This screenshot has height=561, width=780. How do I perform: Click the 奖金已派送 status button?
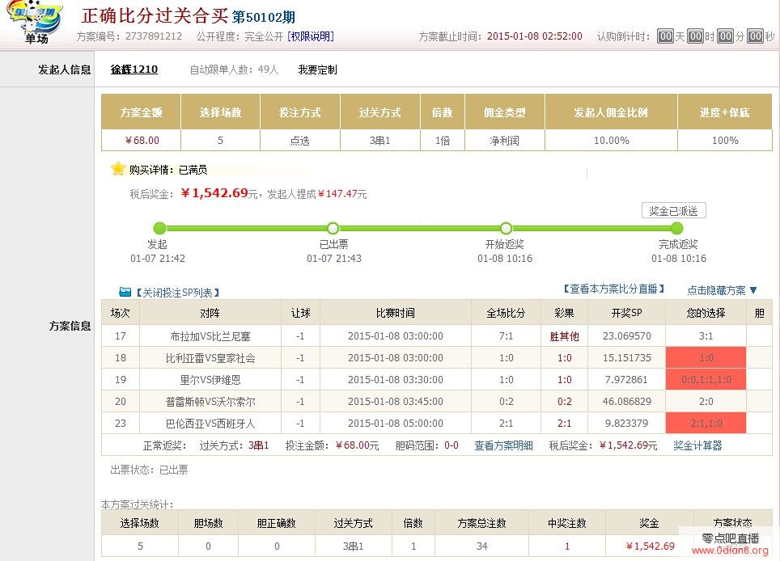click(673, 210)
